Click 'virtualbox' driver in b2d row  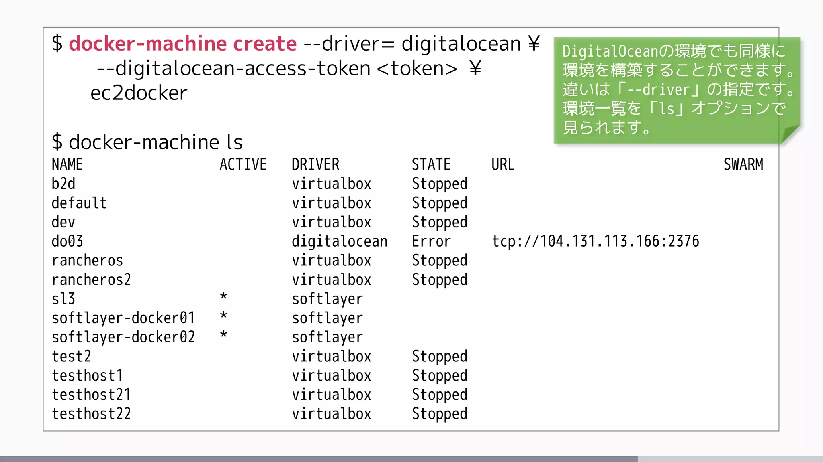[332, 184]
